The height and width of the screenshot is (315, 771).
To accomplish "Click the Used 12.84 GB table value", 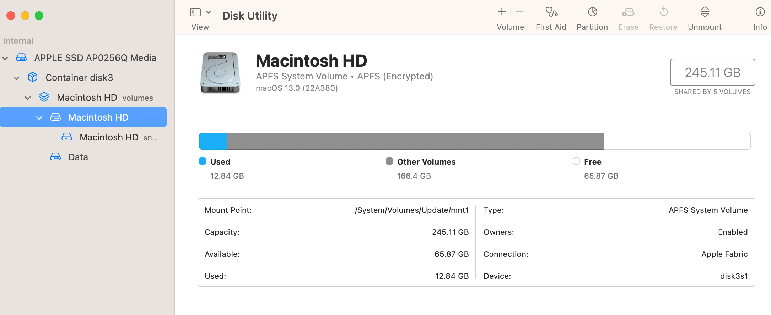I will [x=452, y=276].
